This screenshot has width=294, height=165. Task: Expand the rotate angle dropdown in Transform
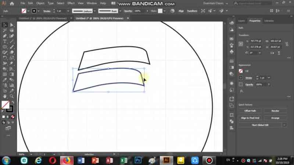point(260,53)
